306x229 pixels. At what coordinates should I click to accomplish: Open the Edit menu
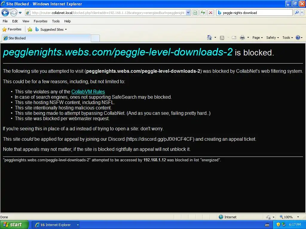pos(15,21)
